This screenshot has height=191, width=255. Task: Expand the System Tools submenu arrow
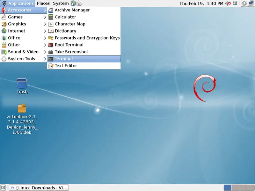tap(45, 59)
